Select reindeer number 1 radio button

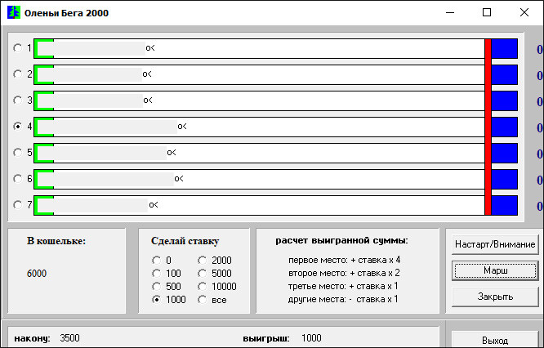(18, 48)
